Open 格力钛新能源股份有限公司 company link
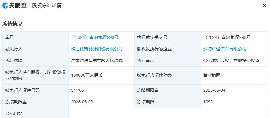 pyautogui.click(x=97, y=49)
